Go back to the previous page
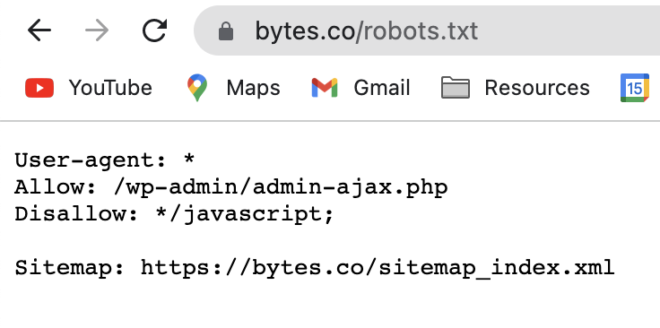 click(x=39, y=30)
